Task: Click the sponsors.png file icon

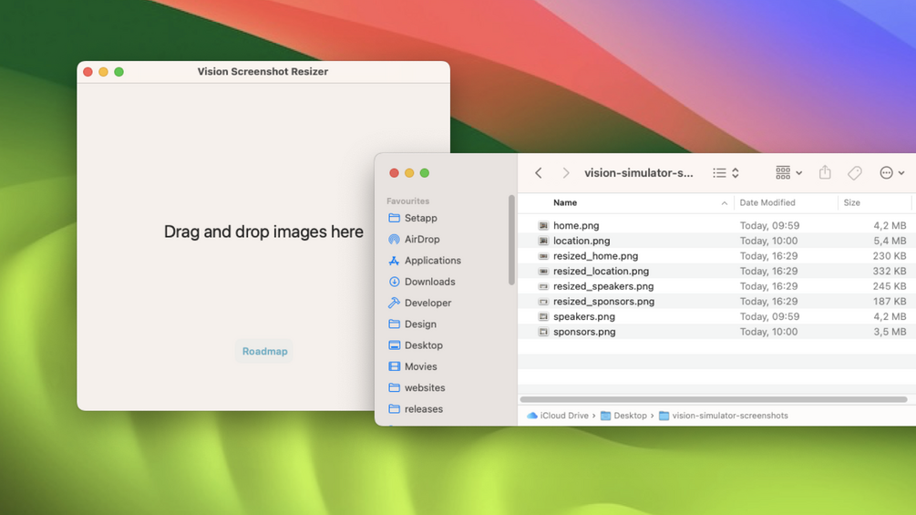Action: coord(543,332)
